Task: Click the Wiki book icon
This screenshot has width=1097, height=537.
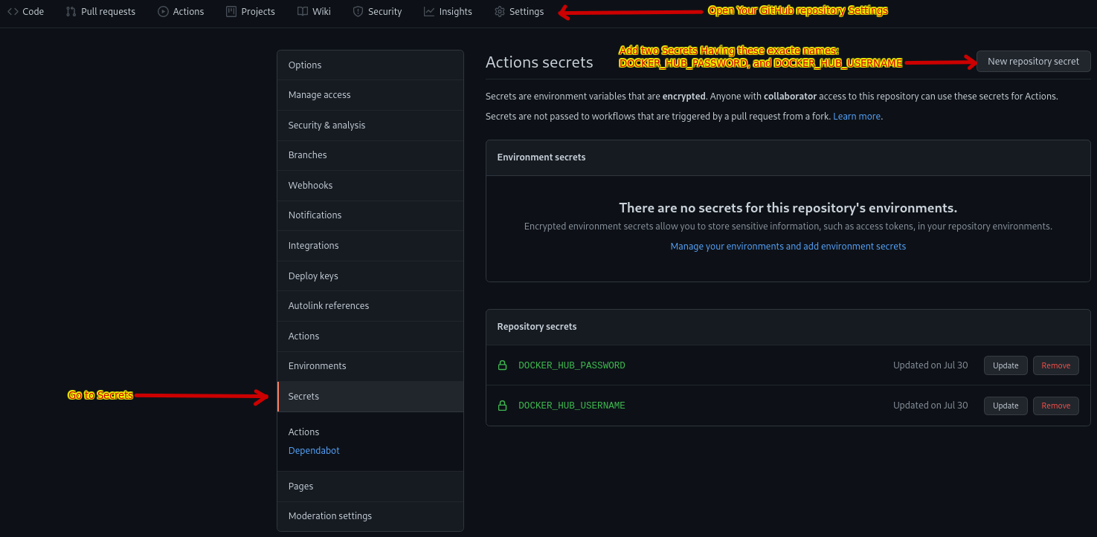Action: [303, 11]
